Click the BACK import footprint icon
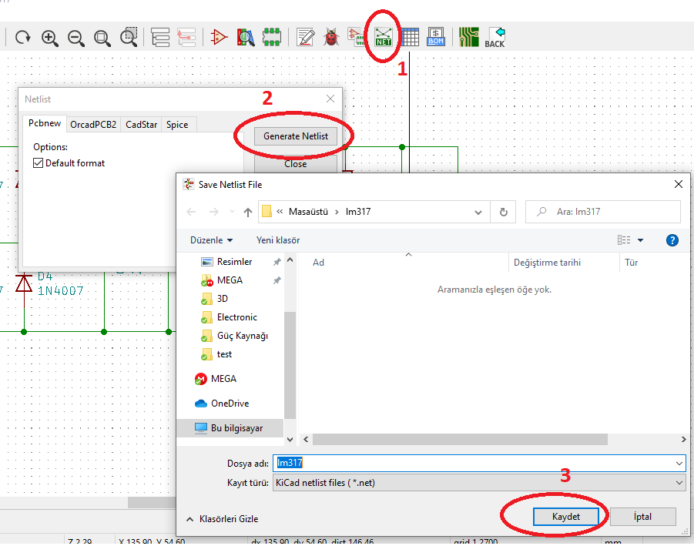 (495, 37)
